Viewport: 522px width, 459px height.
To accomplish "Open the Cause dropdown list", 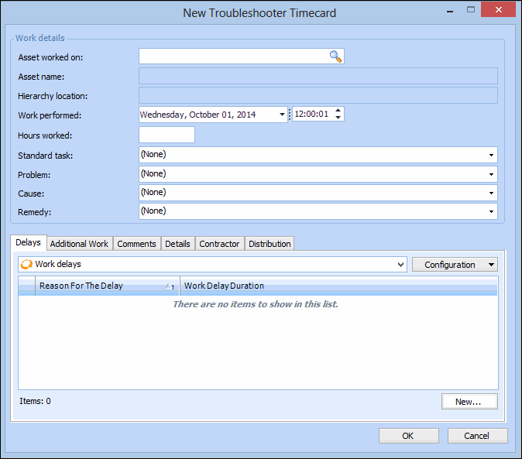I will (x=491, y=193).
